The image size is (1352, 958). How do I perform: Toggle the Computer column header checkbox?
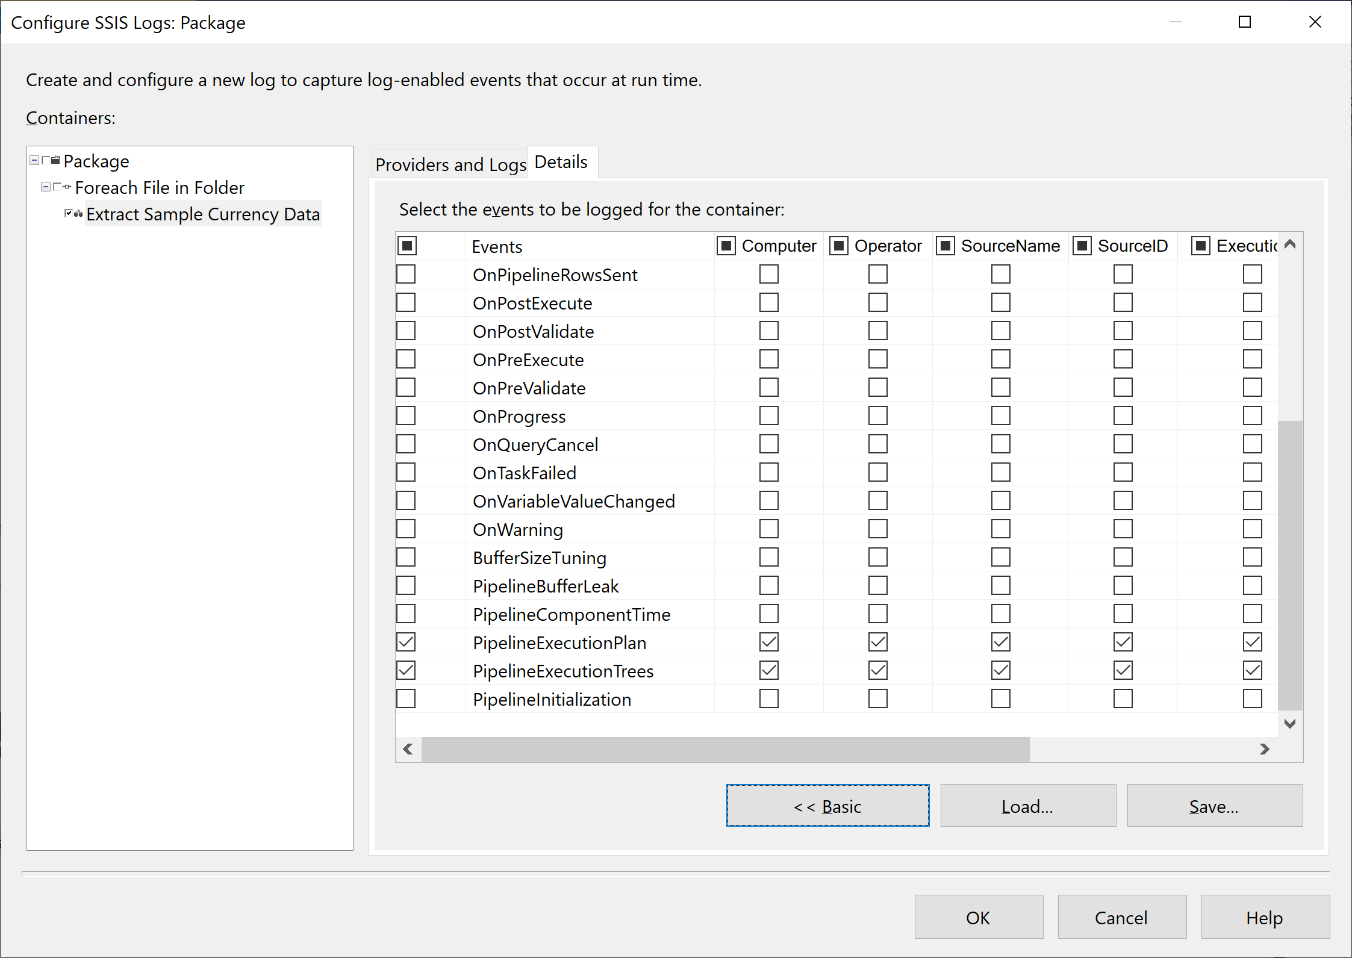726,246
